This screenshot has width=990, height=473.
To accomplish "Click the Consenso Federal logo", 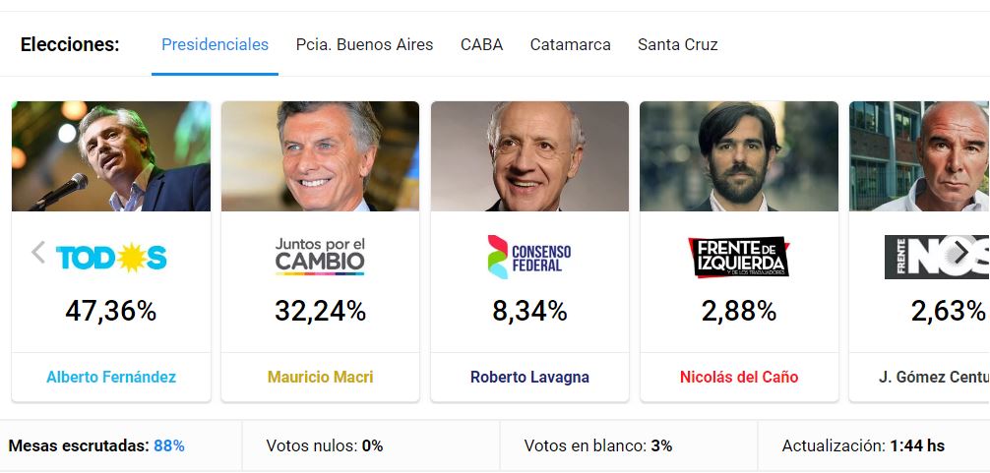I will click(x=529, y=257).
